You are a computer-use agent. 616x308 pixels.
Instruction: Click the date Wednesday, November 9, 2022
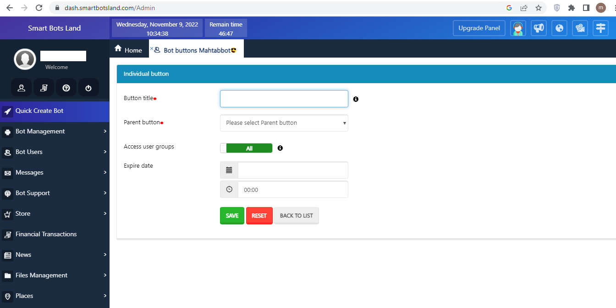pos(157,24)
